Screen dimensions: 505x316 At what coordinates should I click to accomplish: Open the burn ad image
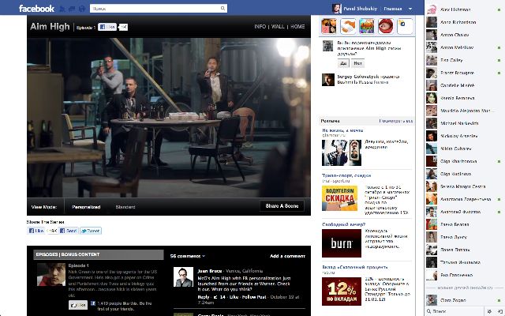342,243
